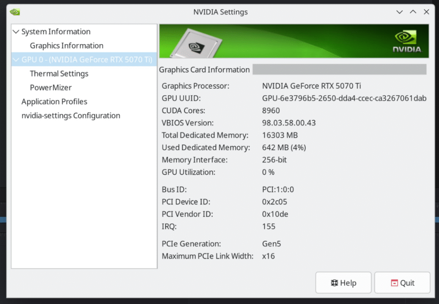Click the 'Bus ID:' label
This screenshot has width=439, height=304.
[174, 189]
